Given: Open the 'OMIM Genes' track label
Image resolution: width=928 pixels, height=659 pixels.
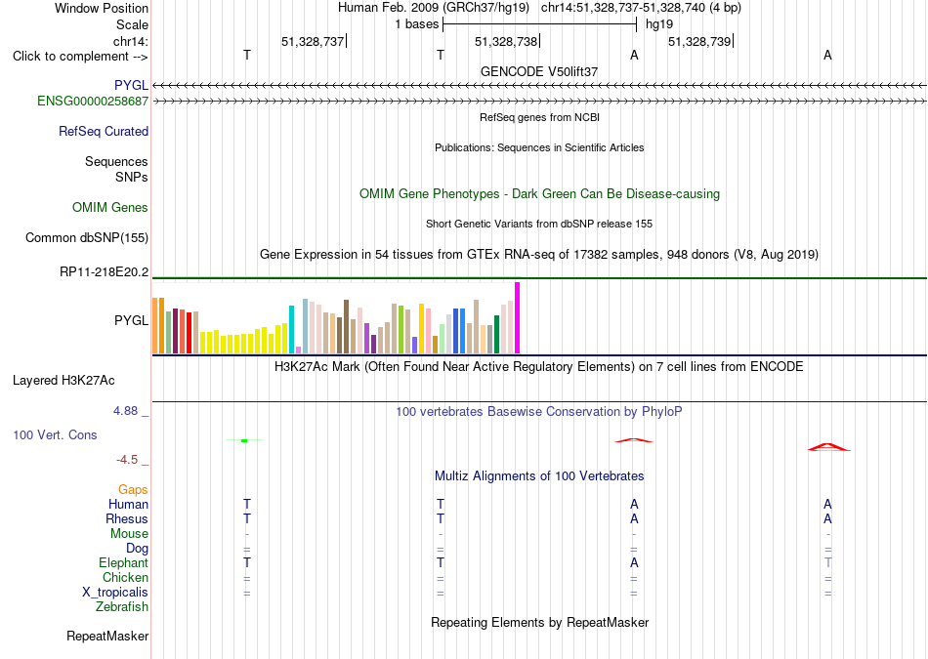Looking at the screenshot, I should (110, 208).
